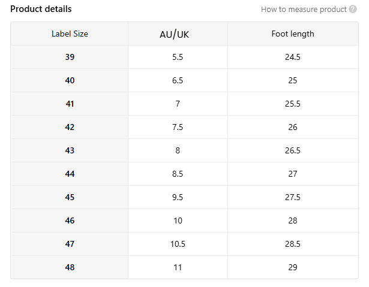Screen dimensions: 369x287
Task: Click label size 40 cell
Action: click(x=70, y=80)
